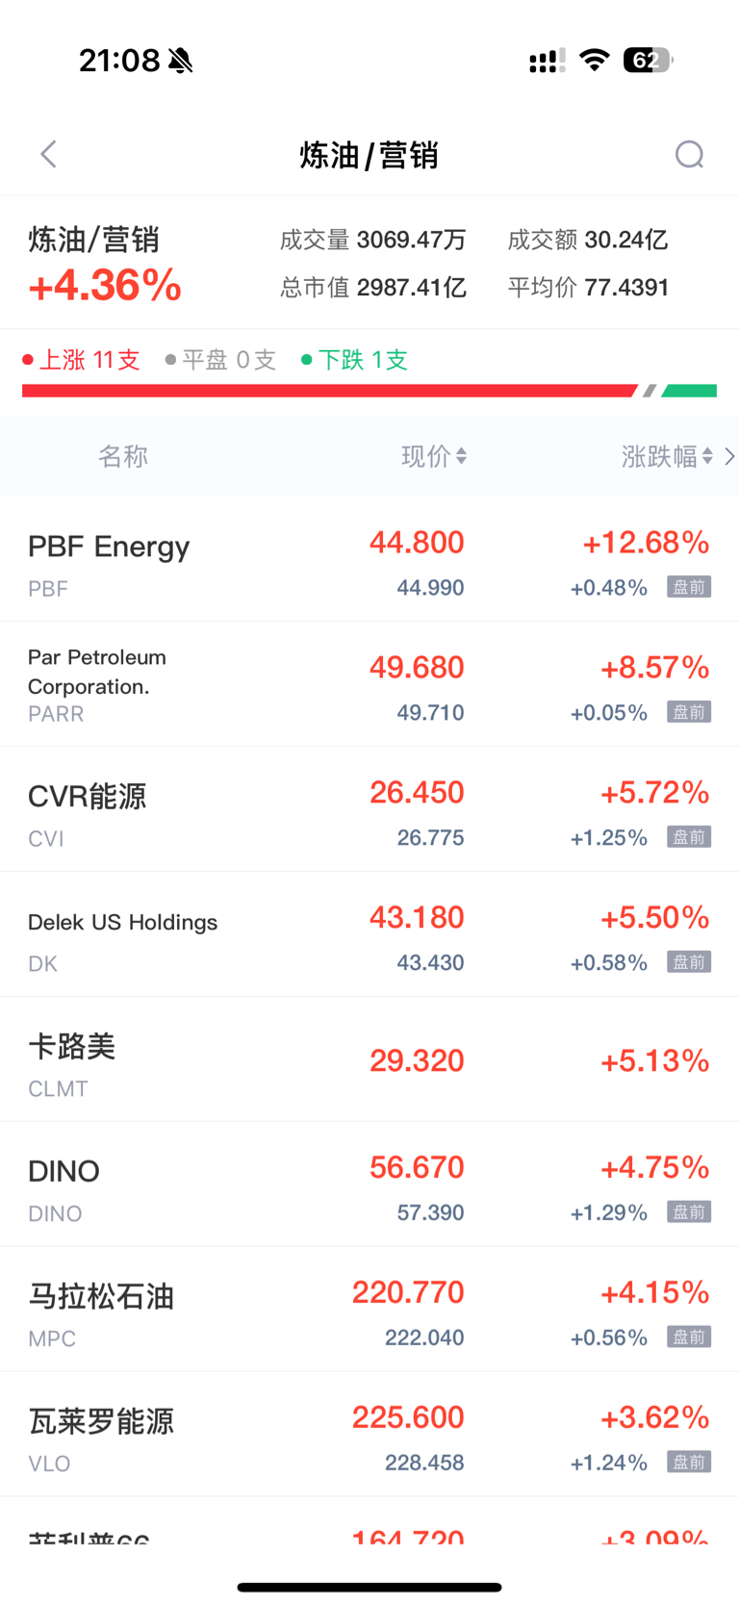Screen dimensions: 739x1607
Task: Tap the 名称 column header
Action: pos(123,456)
